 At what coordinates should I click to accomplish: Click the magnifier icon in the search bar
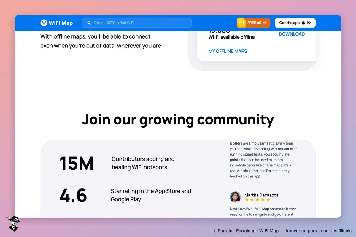point(89,23)
